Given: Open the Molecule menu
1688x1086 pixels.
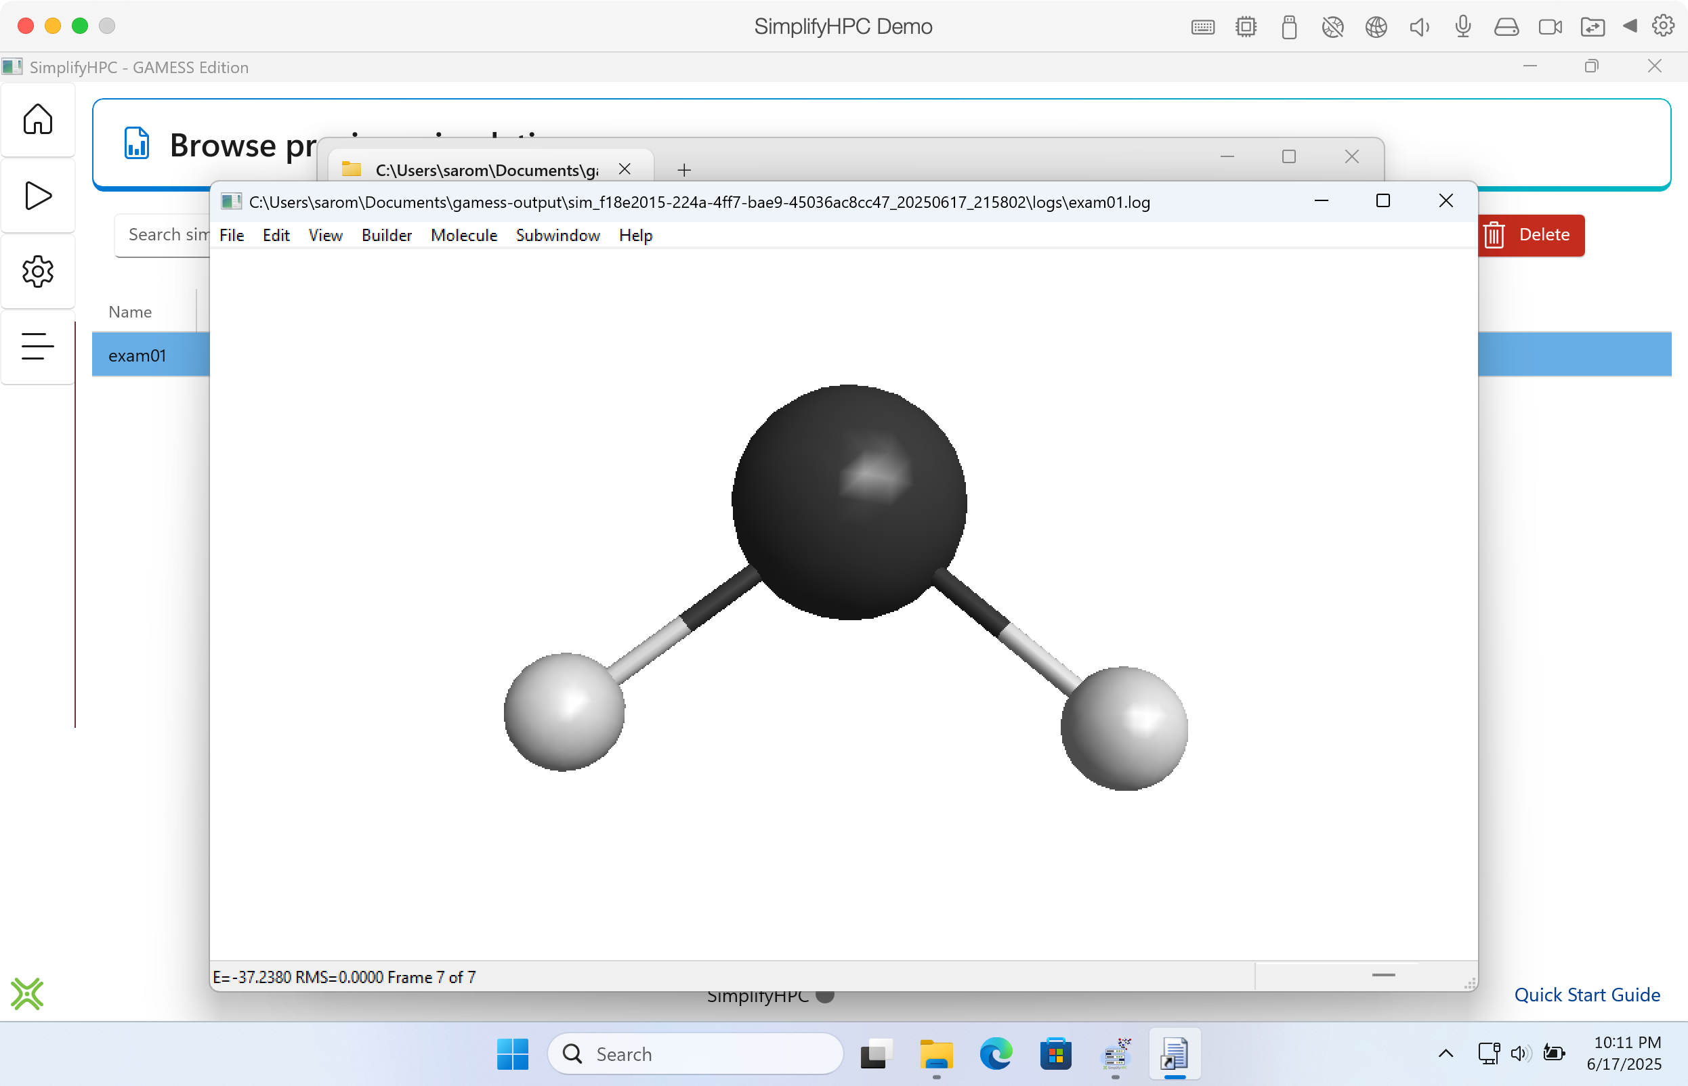Looking at the screenshot, I should click(463, 236).
